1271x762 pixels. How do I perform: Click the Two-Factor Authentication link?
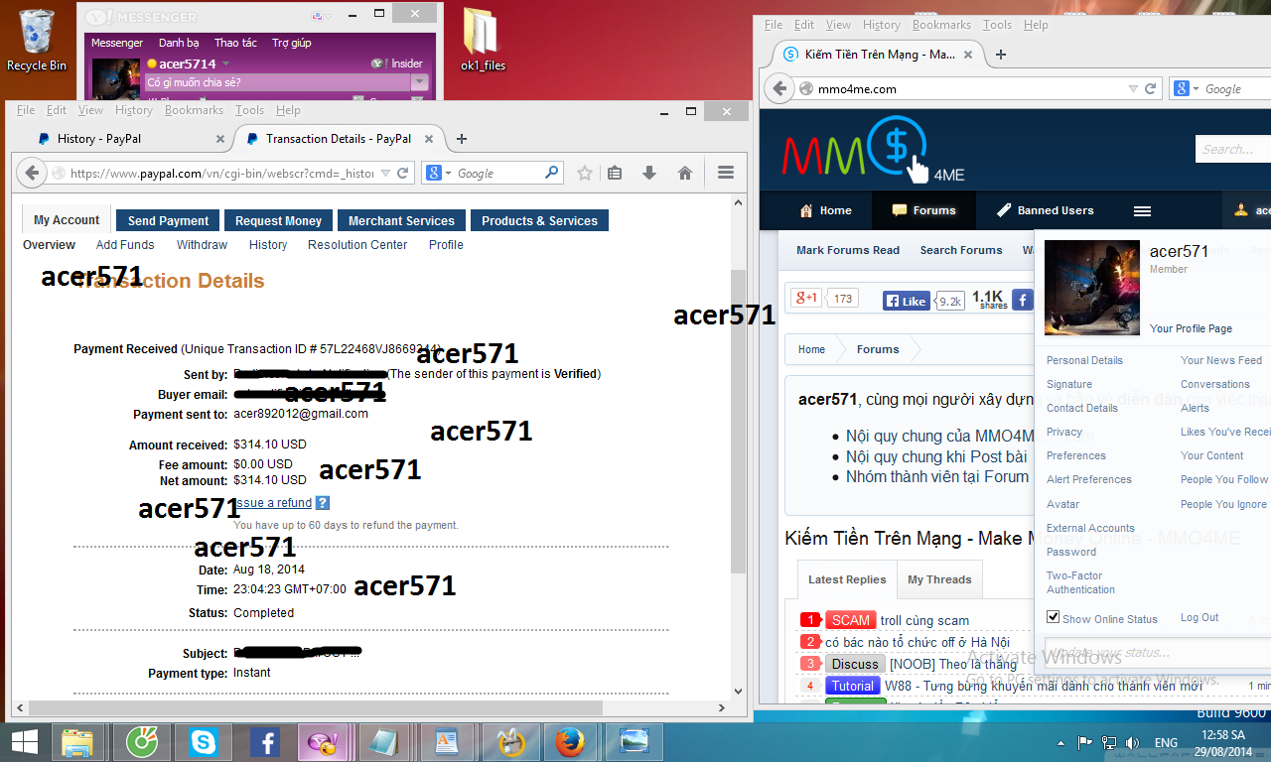1080,582
